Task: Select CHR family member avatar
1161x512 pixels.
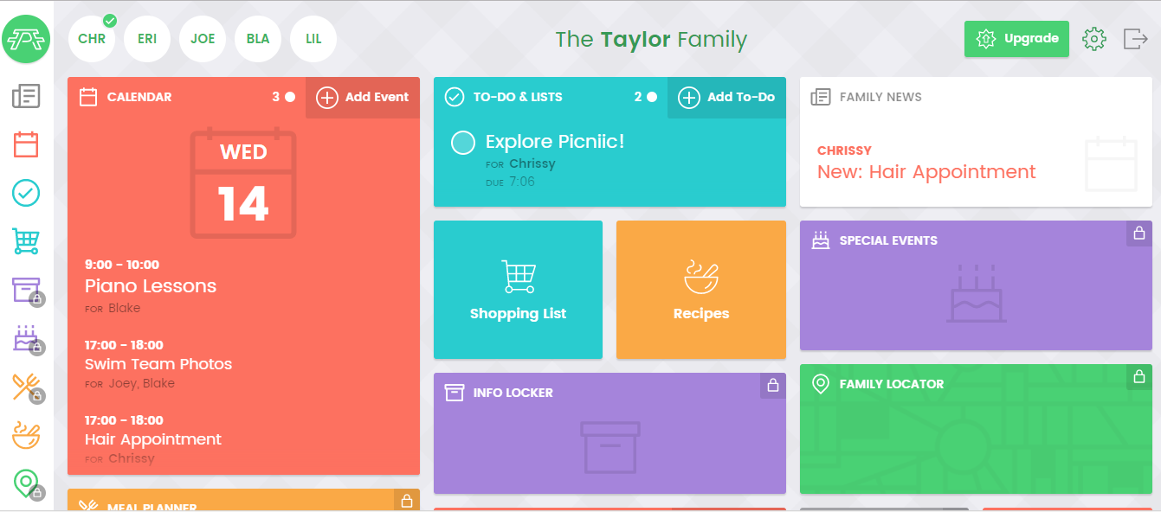Action: coord(92,39)
